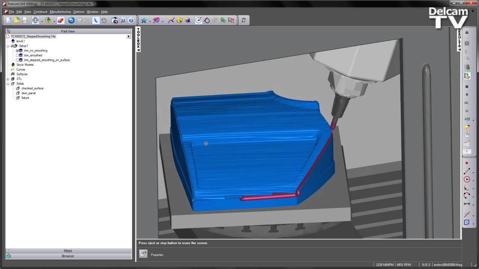The width and height of the screenshot is (479, 269).
Task: Click the globe view icon
Action: pos(36,20)
